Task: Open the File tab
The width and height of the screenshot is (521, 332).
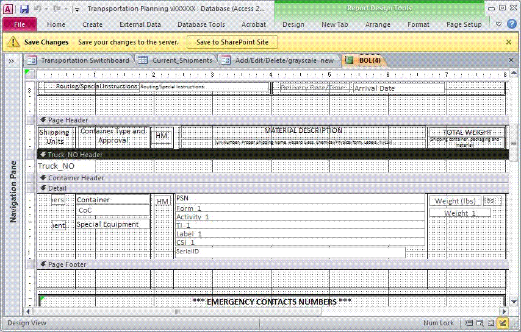Action: click(20, 24)
